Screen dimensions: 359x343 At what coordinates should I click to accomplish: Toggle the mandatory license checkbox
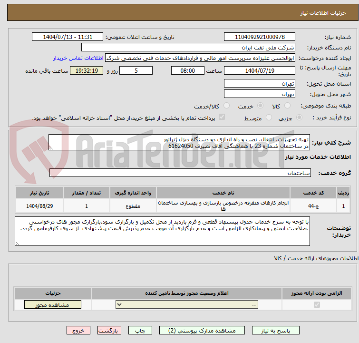pos(317,305)
